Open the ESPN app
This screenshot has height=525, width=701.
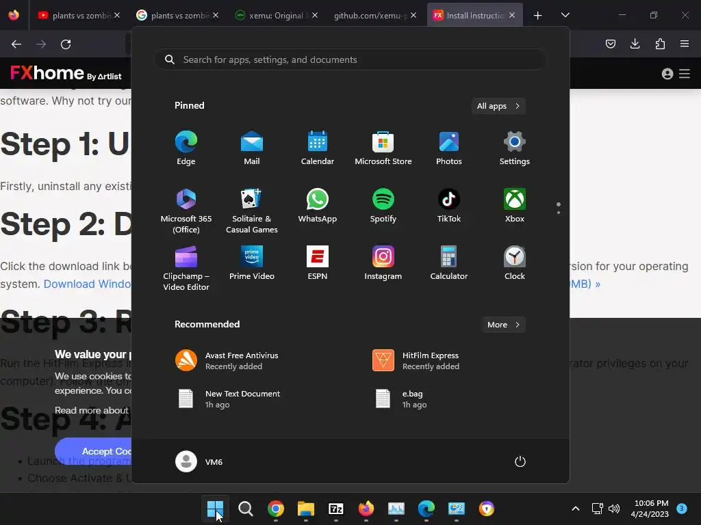[318, 263]
